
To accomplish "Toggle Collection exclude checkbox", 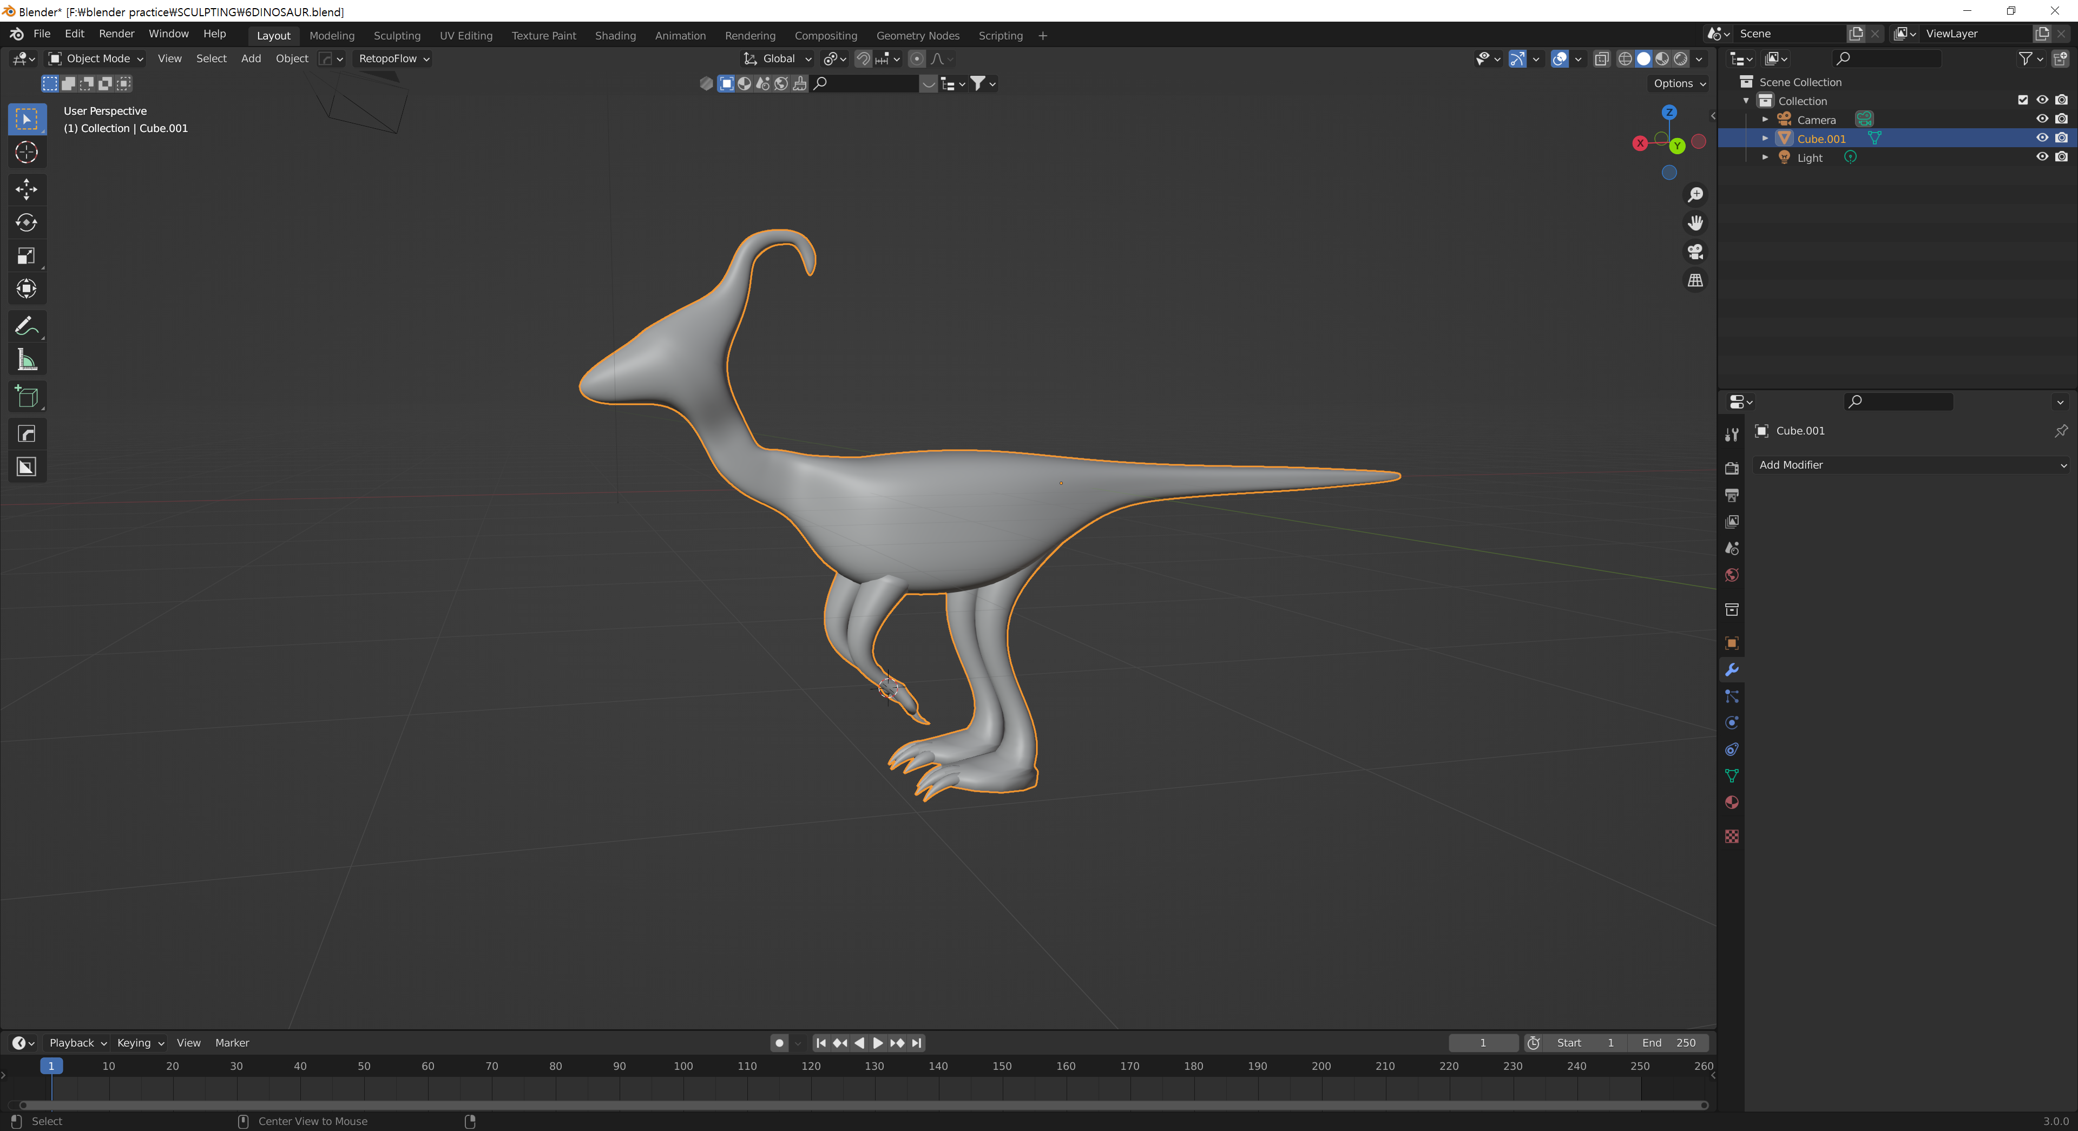I will pos(2022,100).
